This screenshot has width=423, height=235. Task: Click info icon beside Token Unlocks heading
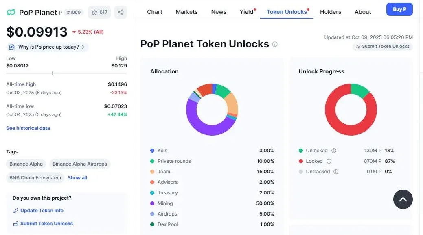click(275, 44)
